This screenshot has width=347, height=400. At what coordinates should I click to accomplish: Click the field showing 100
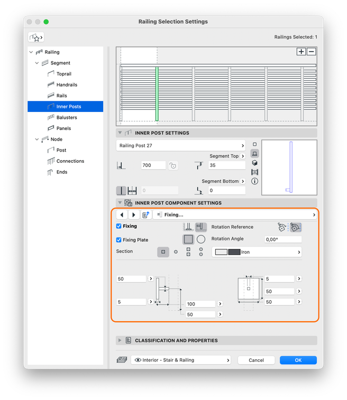(x=200, y=304)
